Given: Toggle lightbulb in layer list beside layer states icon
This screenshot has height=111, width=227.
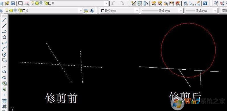Looking at the screenshot, I should pos(32,3).
